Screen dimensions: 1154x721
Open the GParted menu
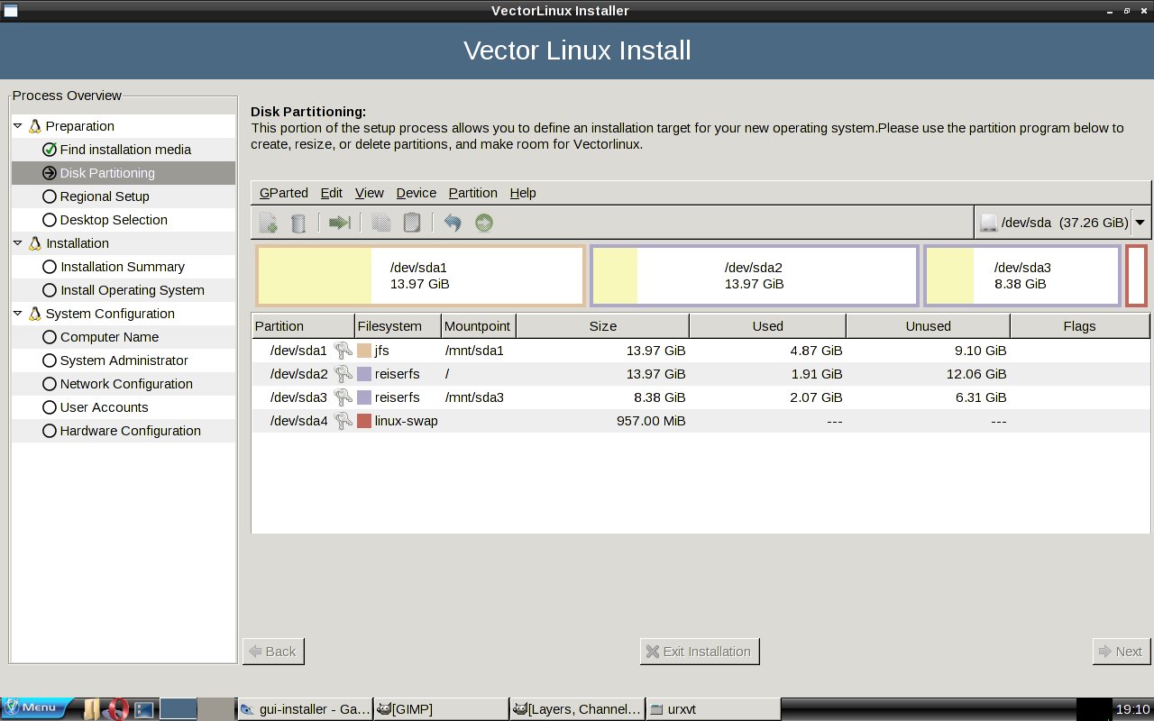click(284, 193)
